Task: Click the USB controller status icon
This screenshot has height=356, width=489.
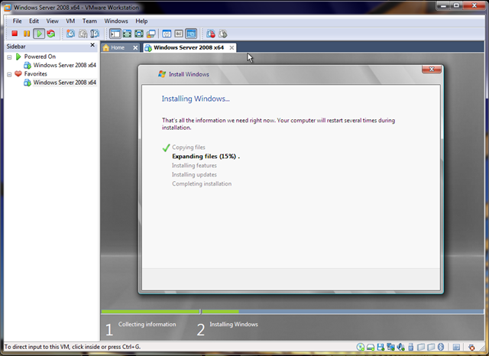Action: click(411, 347)
